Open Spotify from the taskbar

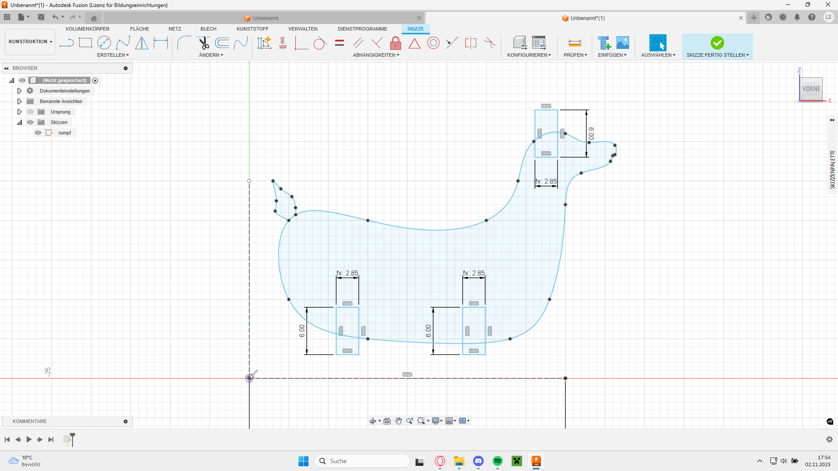(x=498, y=461)
